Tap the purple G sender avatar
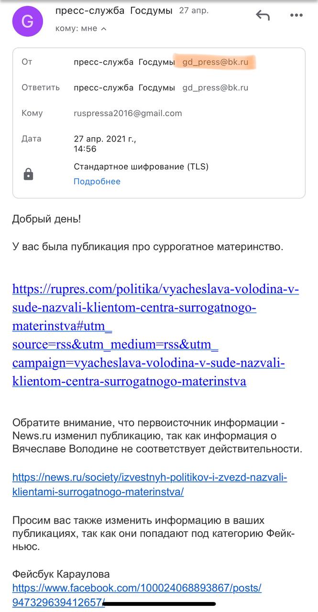The image size is (318, 612). pyautogui.click(x=27, y=21)
